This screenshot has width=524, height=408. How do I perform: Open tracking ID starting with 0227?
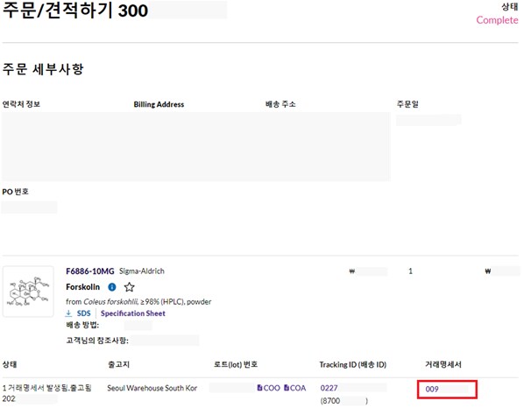pos(329,388)
